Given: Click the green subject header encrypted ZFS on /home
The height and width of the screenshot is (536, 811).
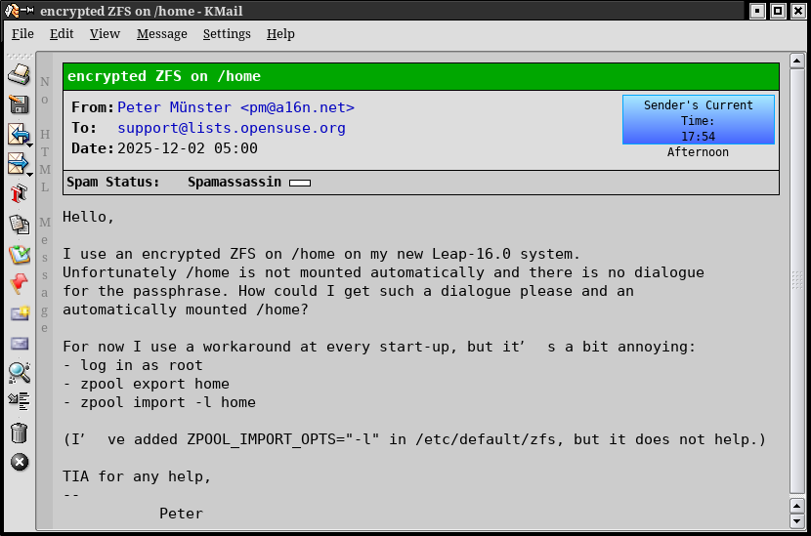Looking at the screenshot, I should coord(421,76).
